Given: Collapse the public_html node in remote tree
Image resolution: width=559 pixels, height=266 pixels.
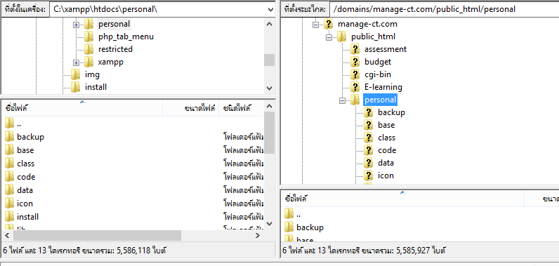Looking at the screenshot, I should tap(329, 37).
